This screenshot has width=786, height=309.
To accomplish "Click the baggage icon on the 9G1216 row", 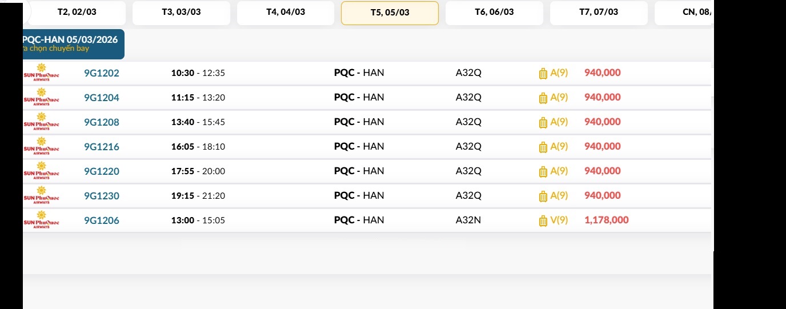I will pos(543,147).
